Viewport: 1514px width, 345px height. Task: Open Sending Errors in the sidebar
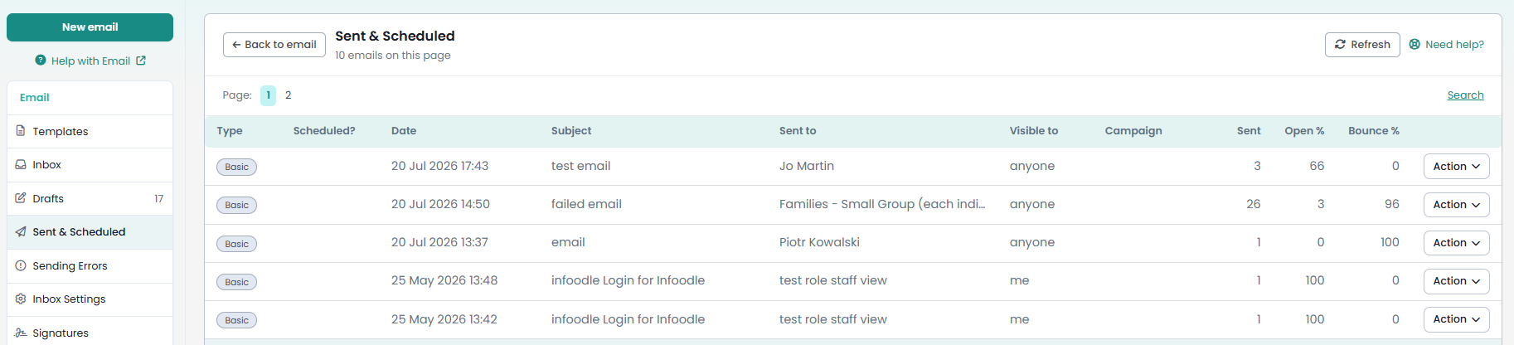[90, 266]
